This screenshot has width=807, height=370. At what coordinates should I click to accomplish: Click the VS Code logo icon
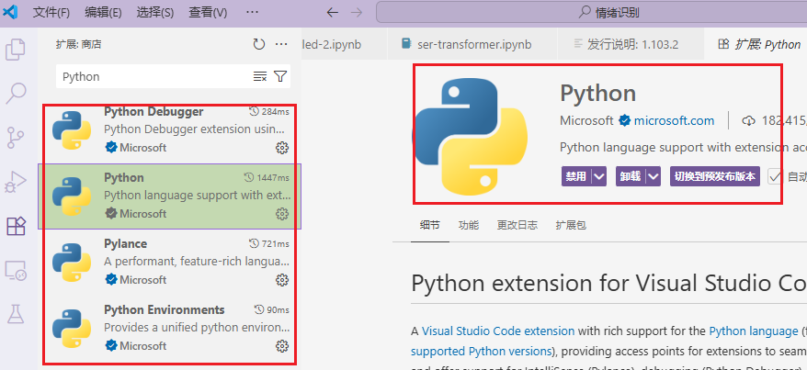(x=10, y=12)
